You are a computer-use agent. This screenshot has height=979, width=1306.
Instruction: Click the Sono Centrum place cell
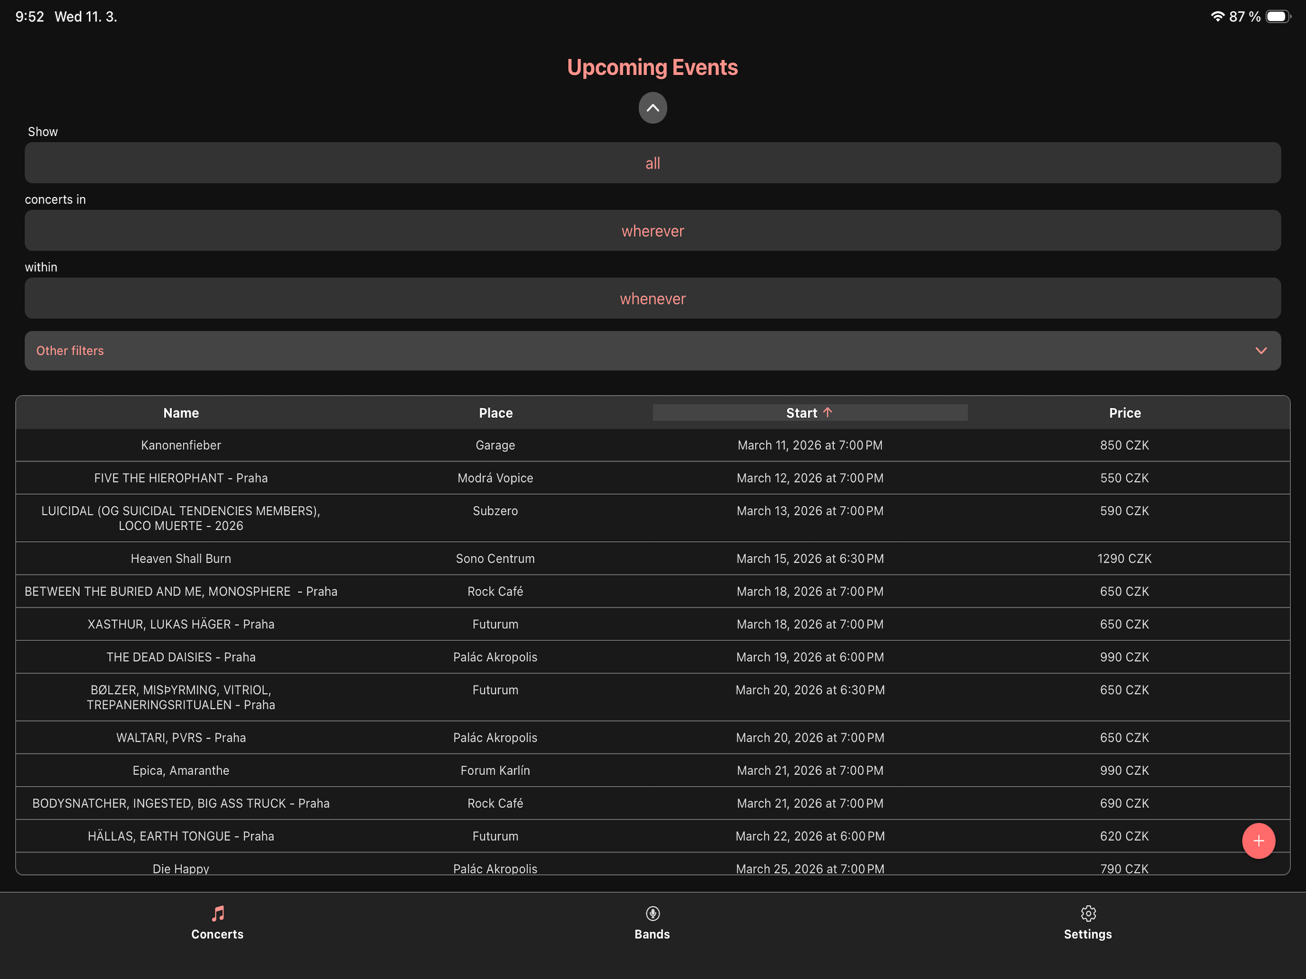495,559
